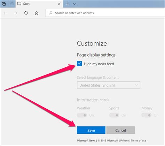Go back with the back arrow
165x146 pixels.
click(5, 13)
